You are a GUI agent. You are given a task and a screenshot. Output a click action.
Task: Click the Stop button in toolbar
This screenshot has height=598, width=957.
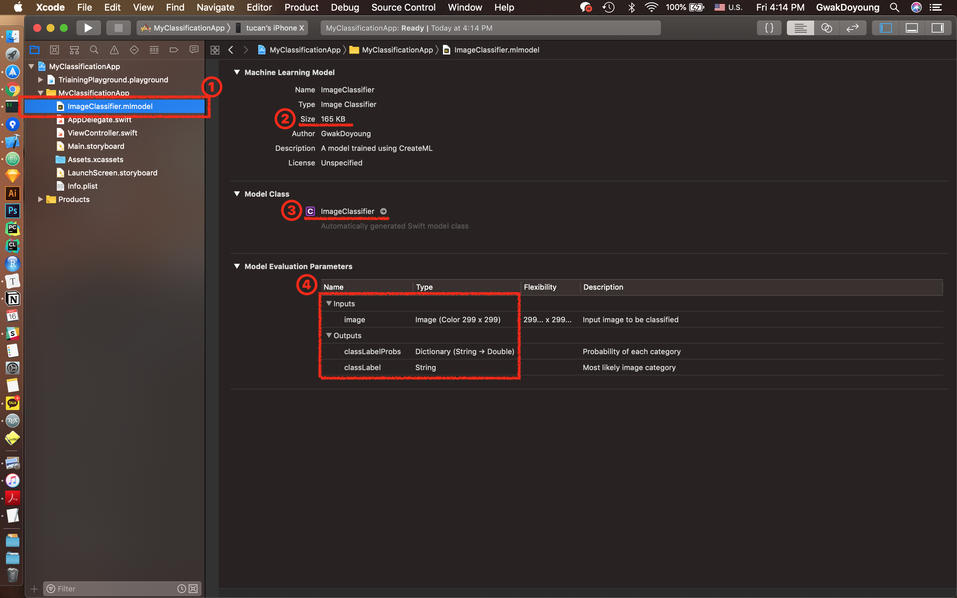[118, 28]
